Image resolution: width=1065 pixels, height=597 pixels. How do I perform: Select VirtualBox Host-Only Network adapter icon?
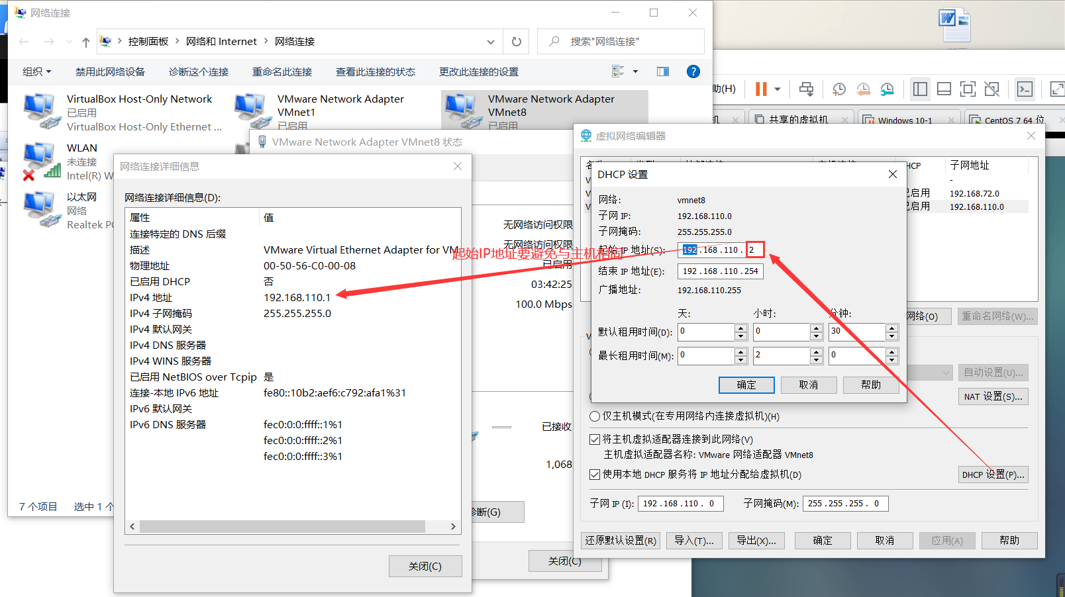(x=41, y=111)
